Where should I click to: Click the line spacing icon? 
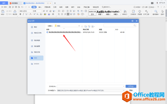tap(74, 14)
